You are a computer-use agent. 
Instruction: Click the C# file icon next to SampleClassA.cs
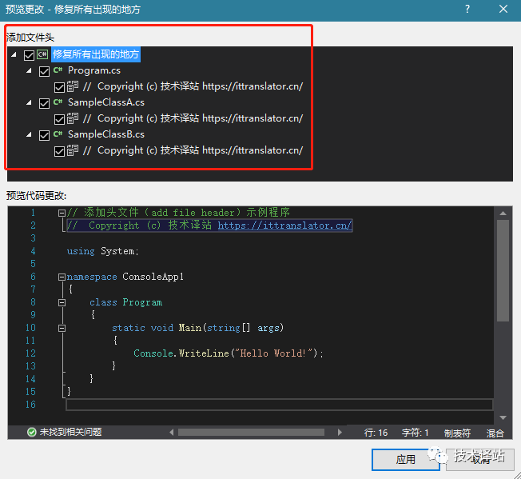click(58, 102)
